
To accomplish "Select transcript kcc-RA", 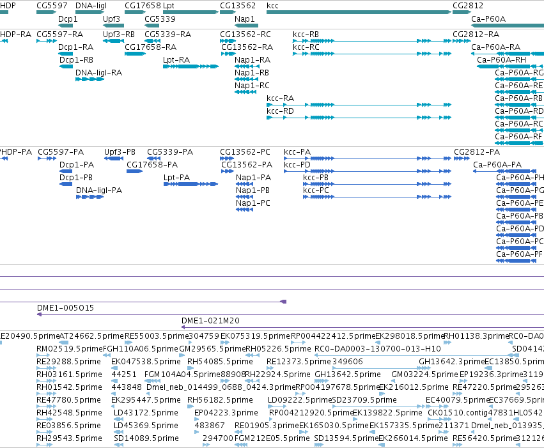I will 280,98.
